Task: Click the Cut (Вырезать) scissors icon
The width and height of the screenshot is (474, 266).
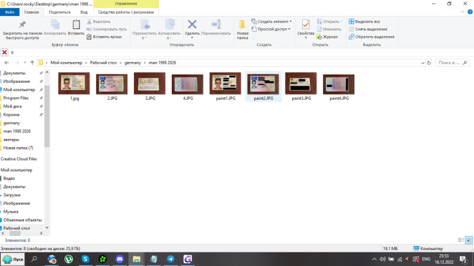Action: [x=89, y=21]
